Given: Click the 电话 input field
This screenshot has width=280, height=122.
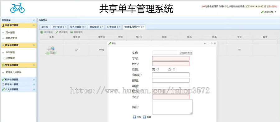Looking at the screenshot, I should click(171, 86).
